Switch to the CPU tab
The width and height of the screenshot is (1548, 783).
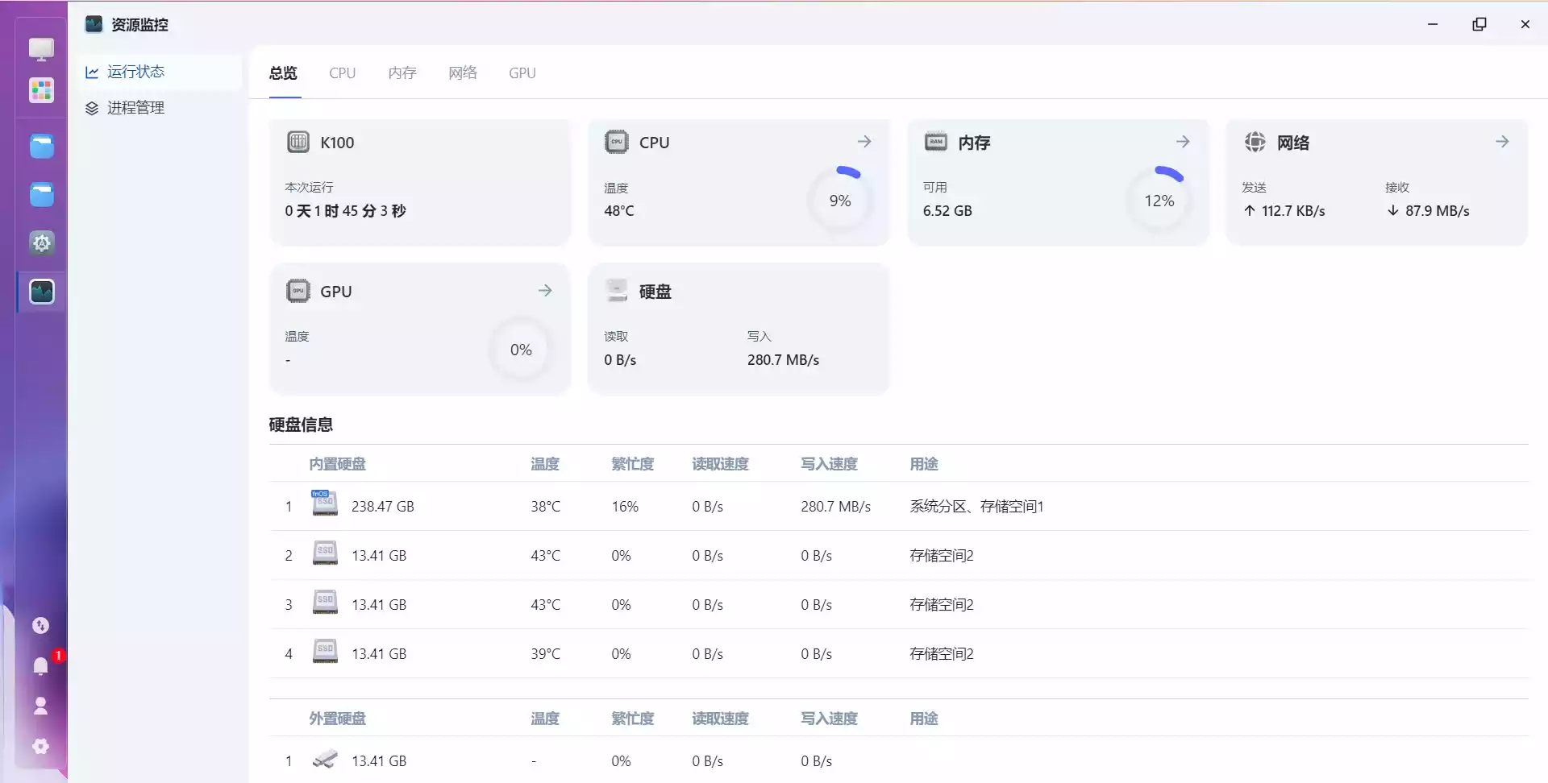[342, 72]
